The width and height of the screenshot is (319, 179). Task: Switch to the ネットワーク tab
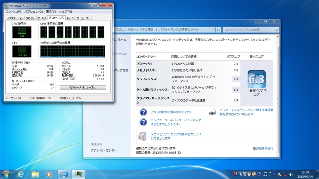[x=73, y=18]
